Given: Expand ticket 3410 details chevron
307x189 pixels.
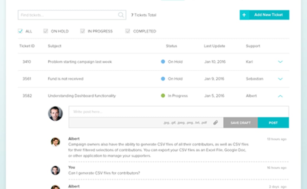Looking at the screenshot, I should coord(280,62).
